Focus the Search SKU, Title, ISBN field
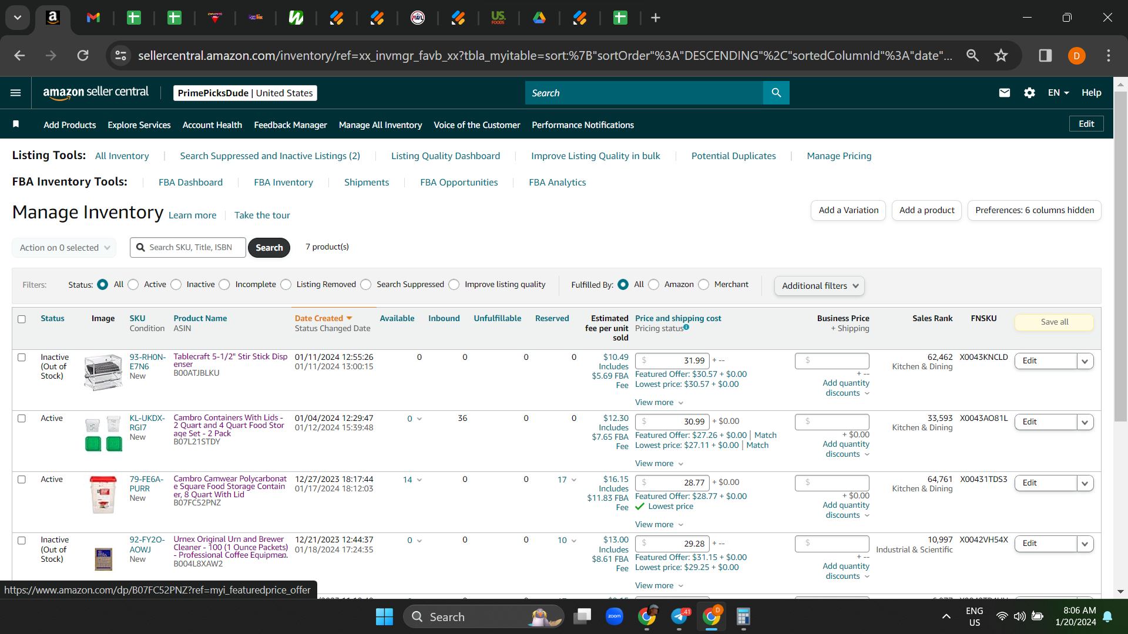Screen dimensions: 1128x634 (x=188, y=248)
